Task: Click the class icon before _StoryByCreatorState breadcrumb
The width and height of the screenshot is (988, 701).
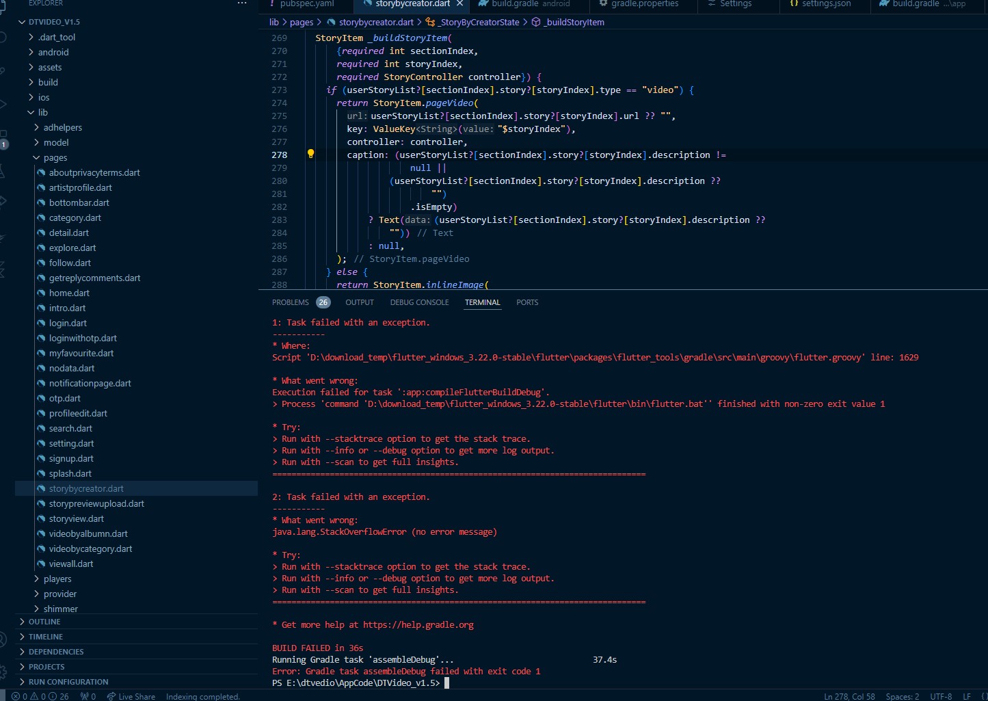Action: tap(430, 22)
